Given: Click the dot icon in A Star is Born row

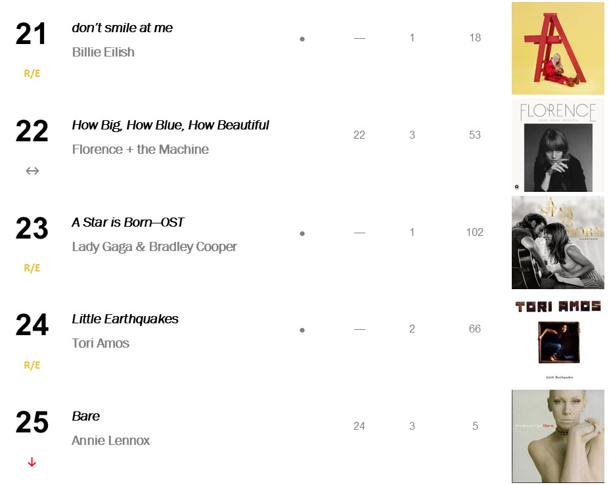Looking at the screenshot, I should click(x=302, y=233).
